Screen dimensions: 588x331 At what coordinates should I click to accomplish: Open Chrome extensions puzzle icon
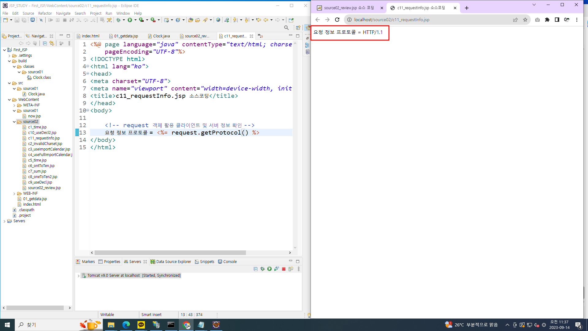[547, 20]
